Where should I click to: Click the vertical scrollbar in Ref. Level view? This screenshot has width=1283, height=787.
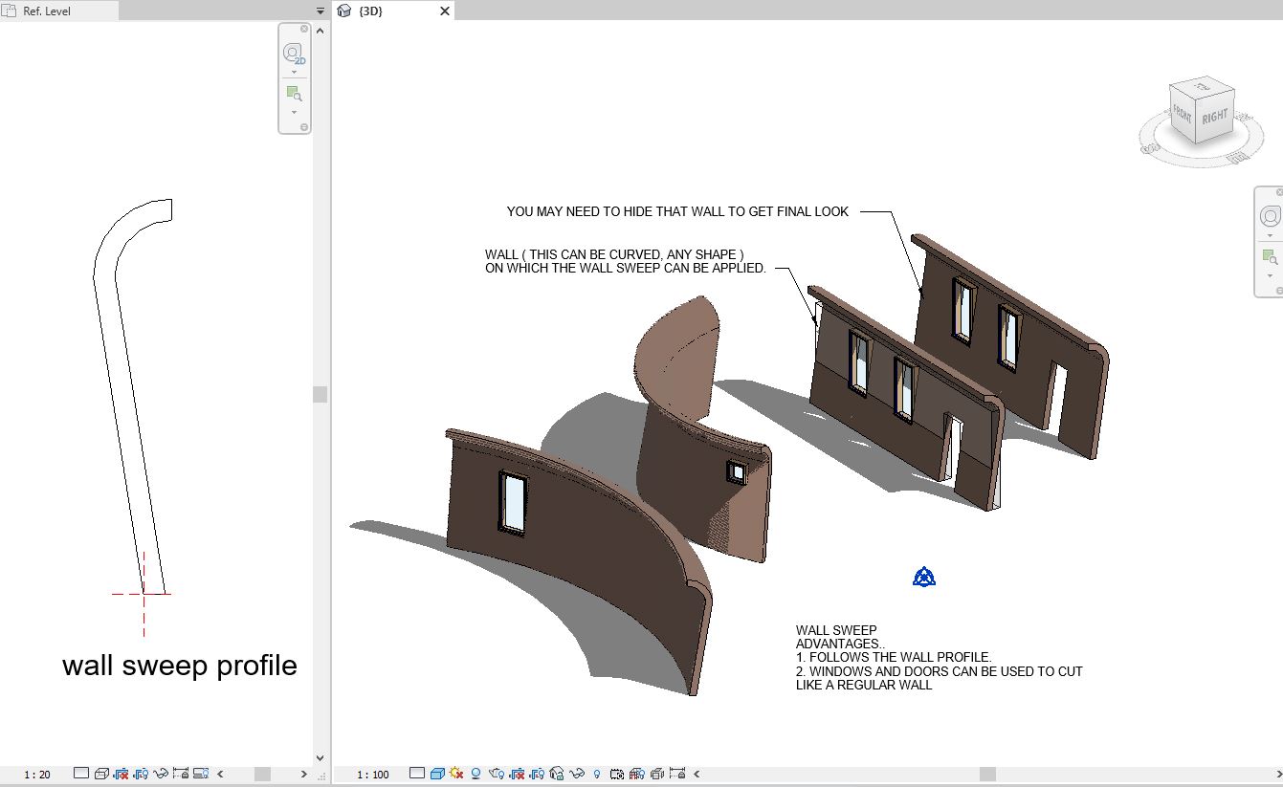tap(319, 392)
